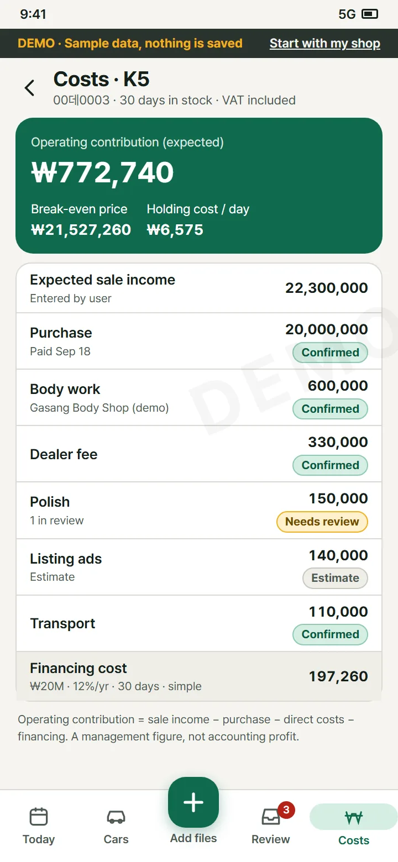
Task: Open the Review inbox tab
Action: coord(271,826)
